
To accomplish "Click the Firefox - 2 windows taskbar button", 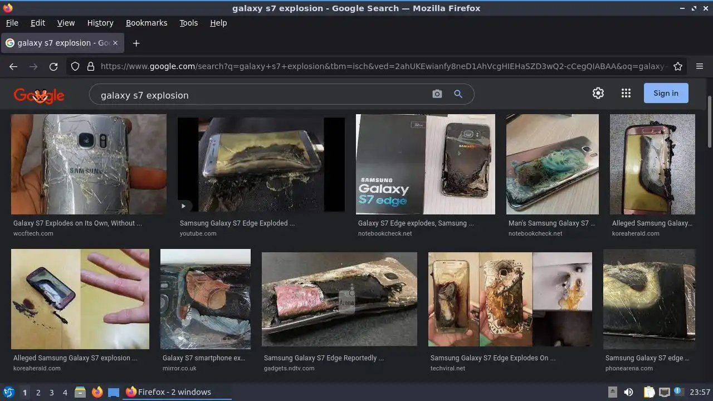I will click(x=177, y=392).
